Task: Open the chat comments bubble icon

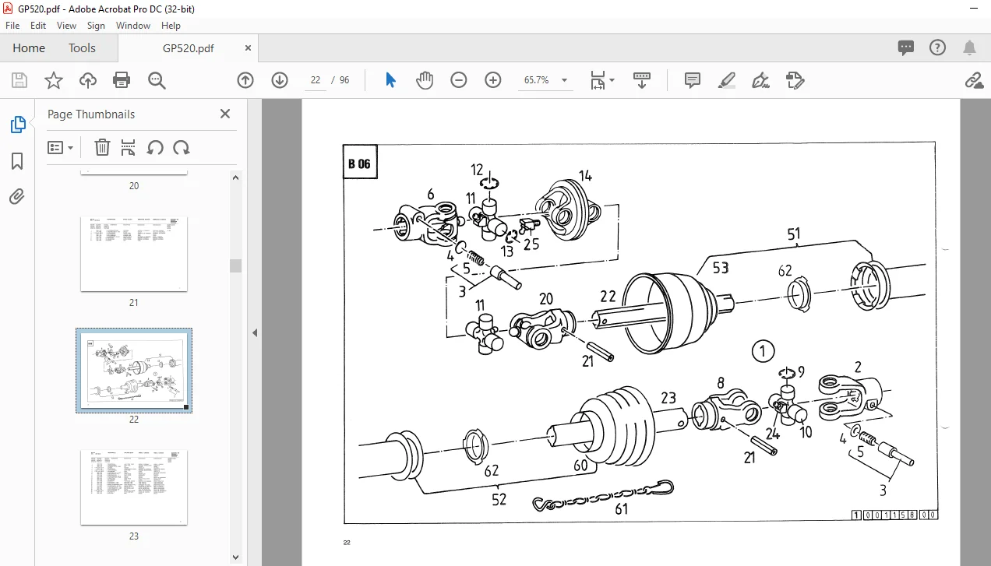Action: pyautogui.click(x=906, y=48)
